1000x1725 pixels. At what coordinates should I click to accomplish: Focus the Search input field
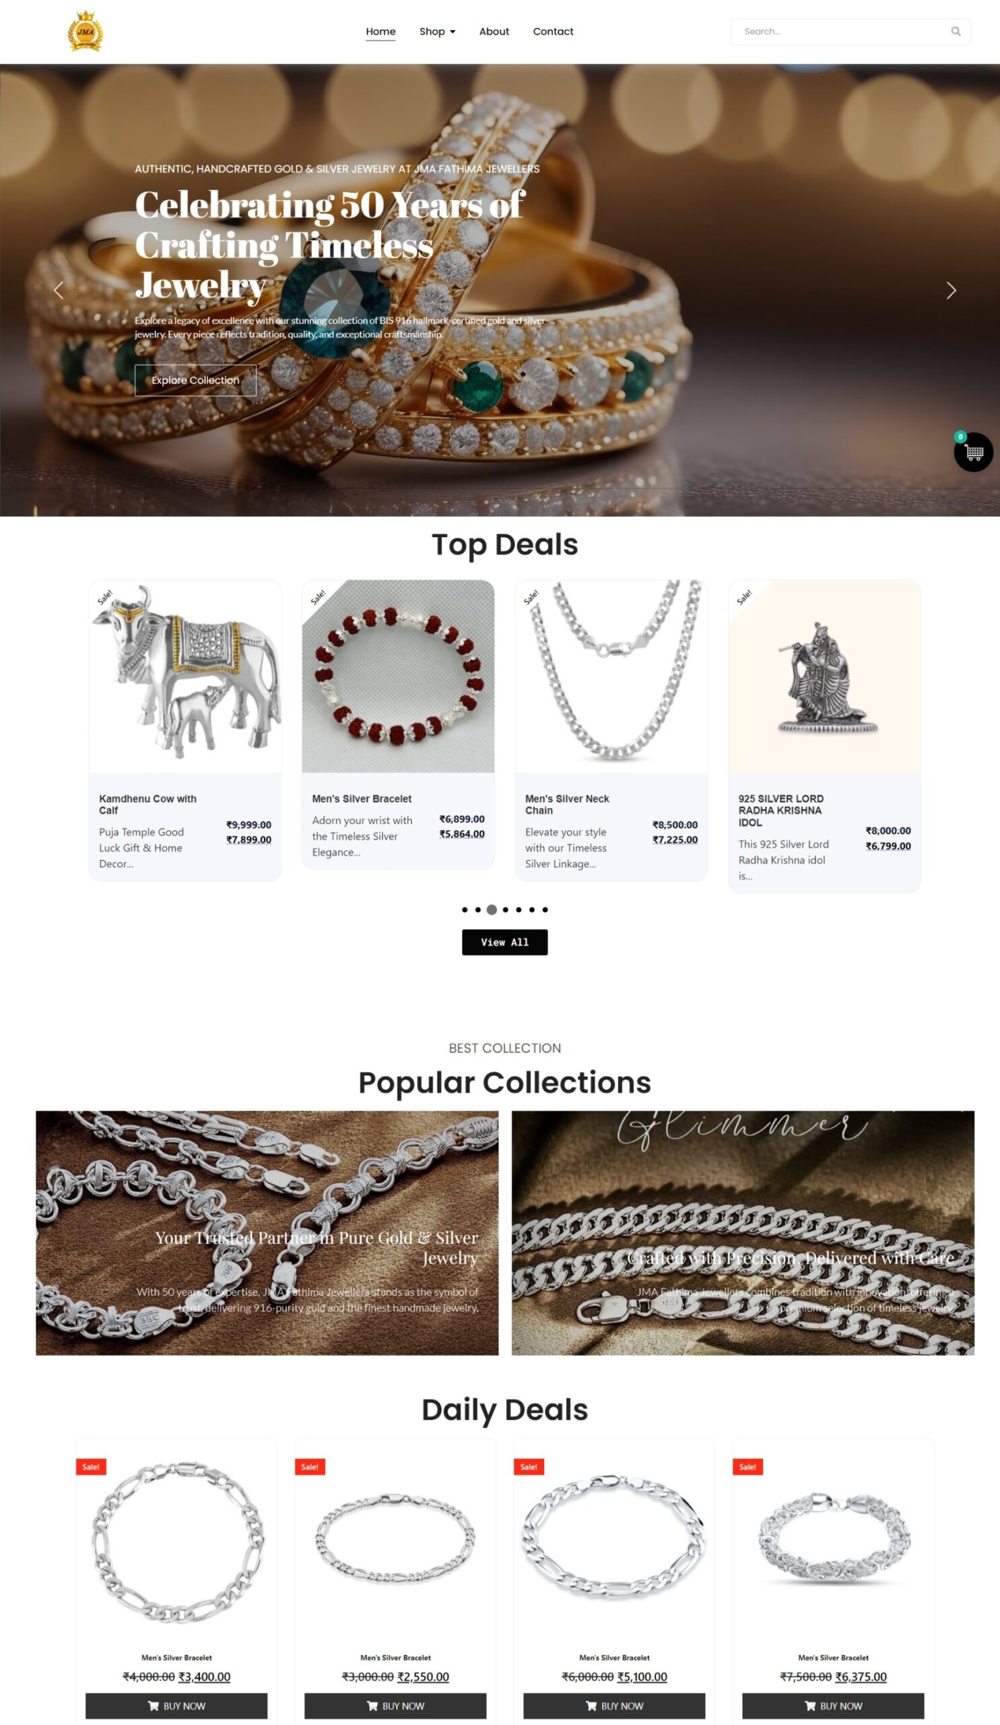tap(841, 32)
